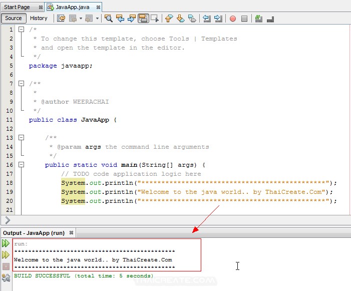Screen dimensions: 351x291
Task: Click the 'main' method name
Action: pyautogui.click(x=129, y=165)
